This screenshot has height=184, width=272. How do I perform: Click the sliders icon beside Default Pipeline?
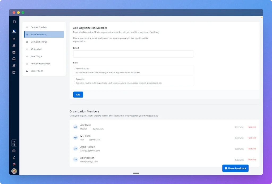[x=27, y=27]
